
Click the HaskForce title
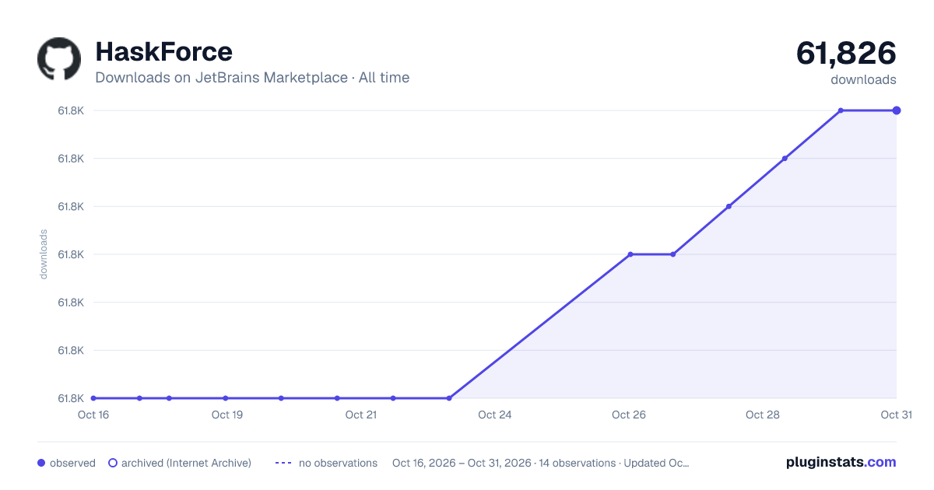pyautogui.click(x=163, y=51)
